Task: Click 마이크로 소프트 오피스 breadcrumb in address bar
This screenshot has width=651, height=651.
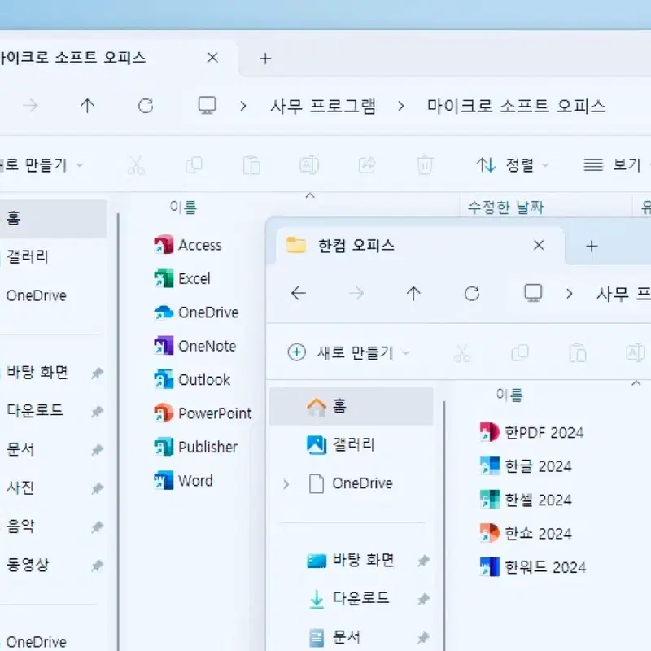Action: pos(517,107)
